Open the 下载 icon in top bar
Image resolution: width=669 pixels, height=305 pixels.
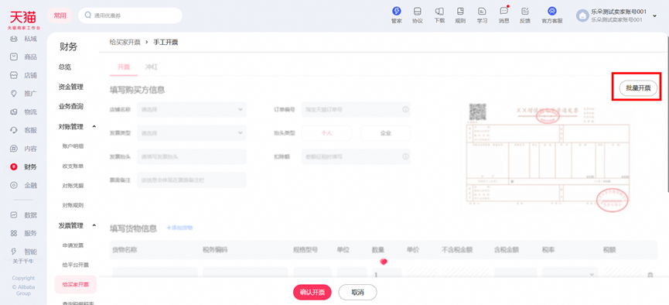tap(439, 11)
